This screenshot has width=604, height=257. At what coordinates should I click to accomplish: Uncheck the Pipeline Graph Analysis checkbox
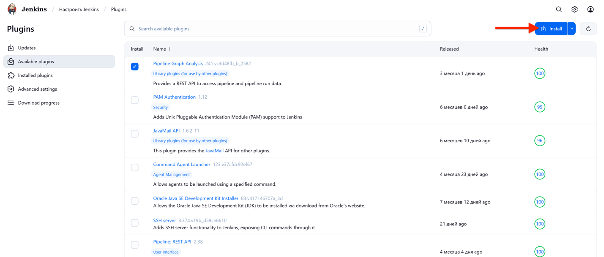[135, 67]
